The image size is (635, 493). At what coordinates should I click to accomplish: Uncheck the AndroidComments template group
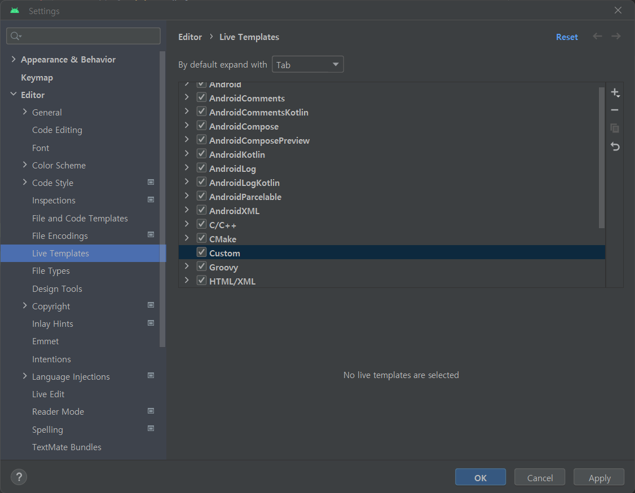coord(202,97)
